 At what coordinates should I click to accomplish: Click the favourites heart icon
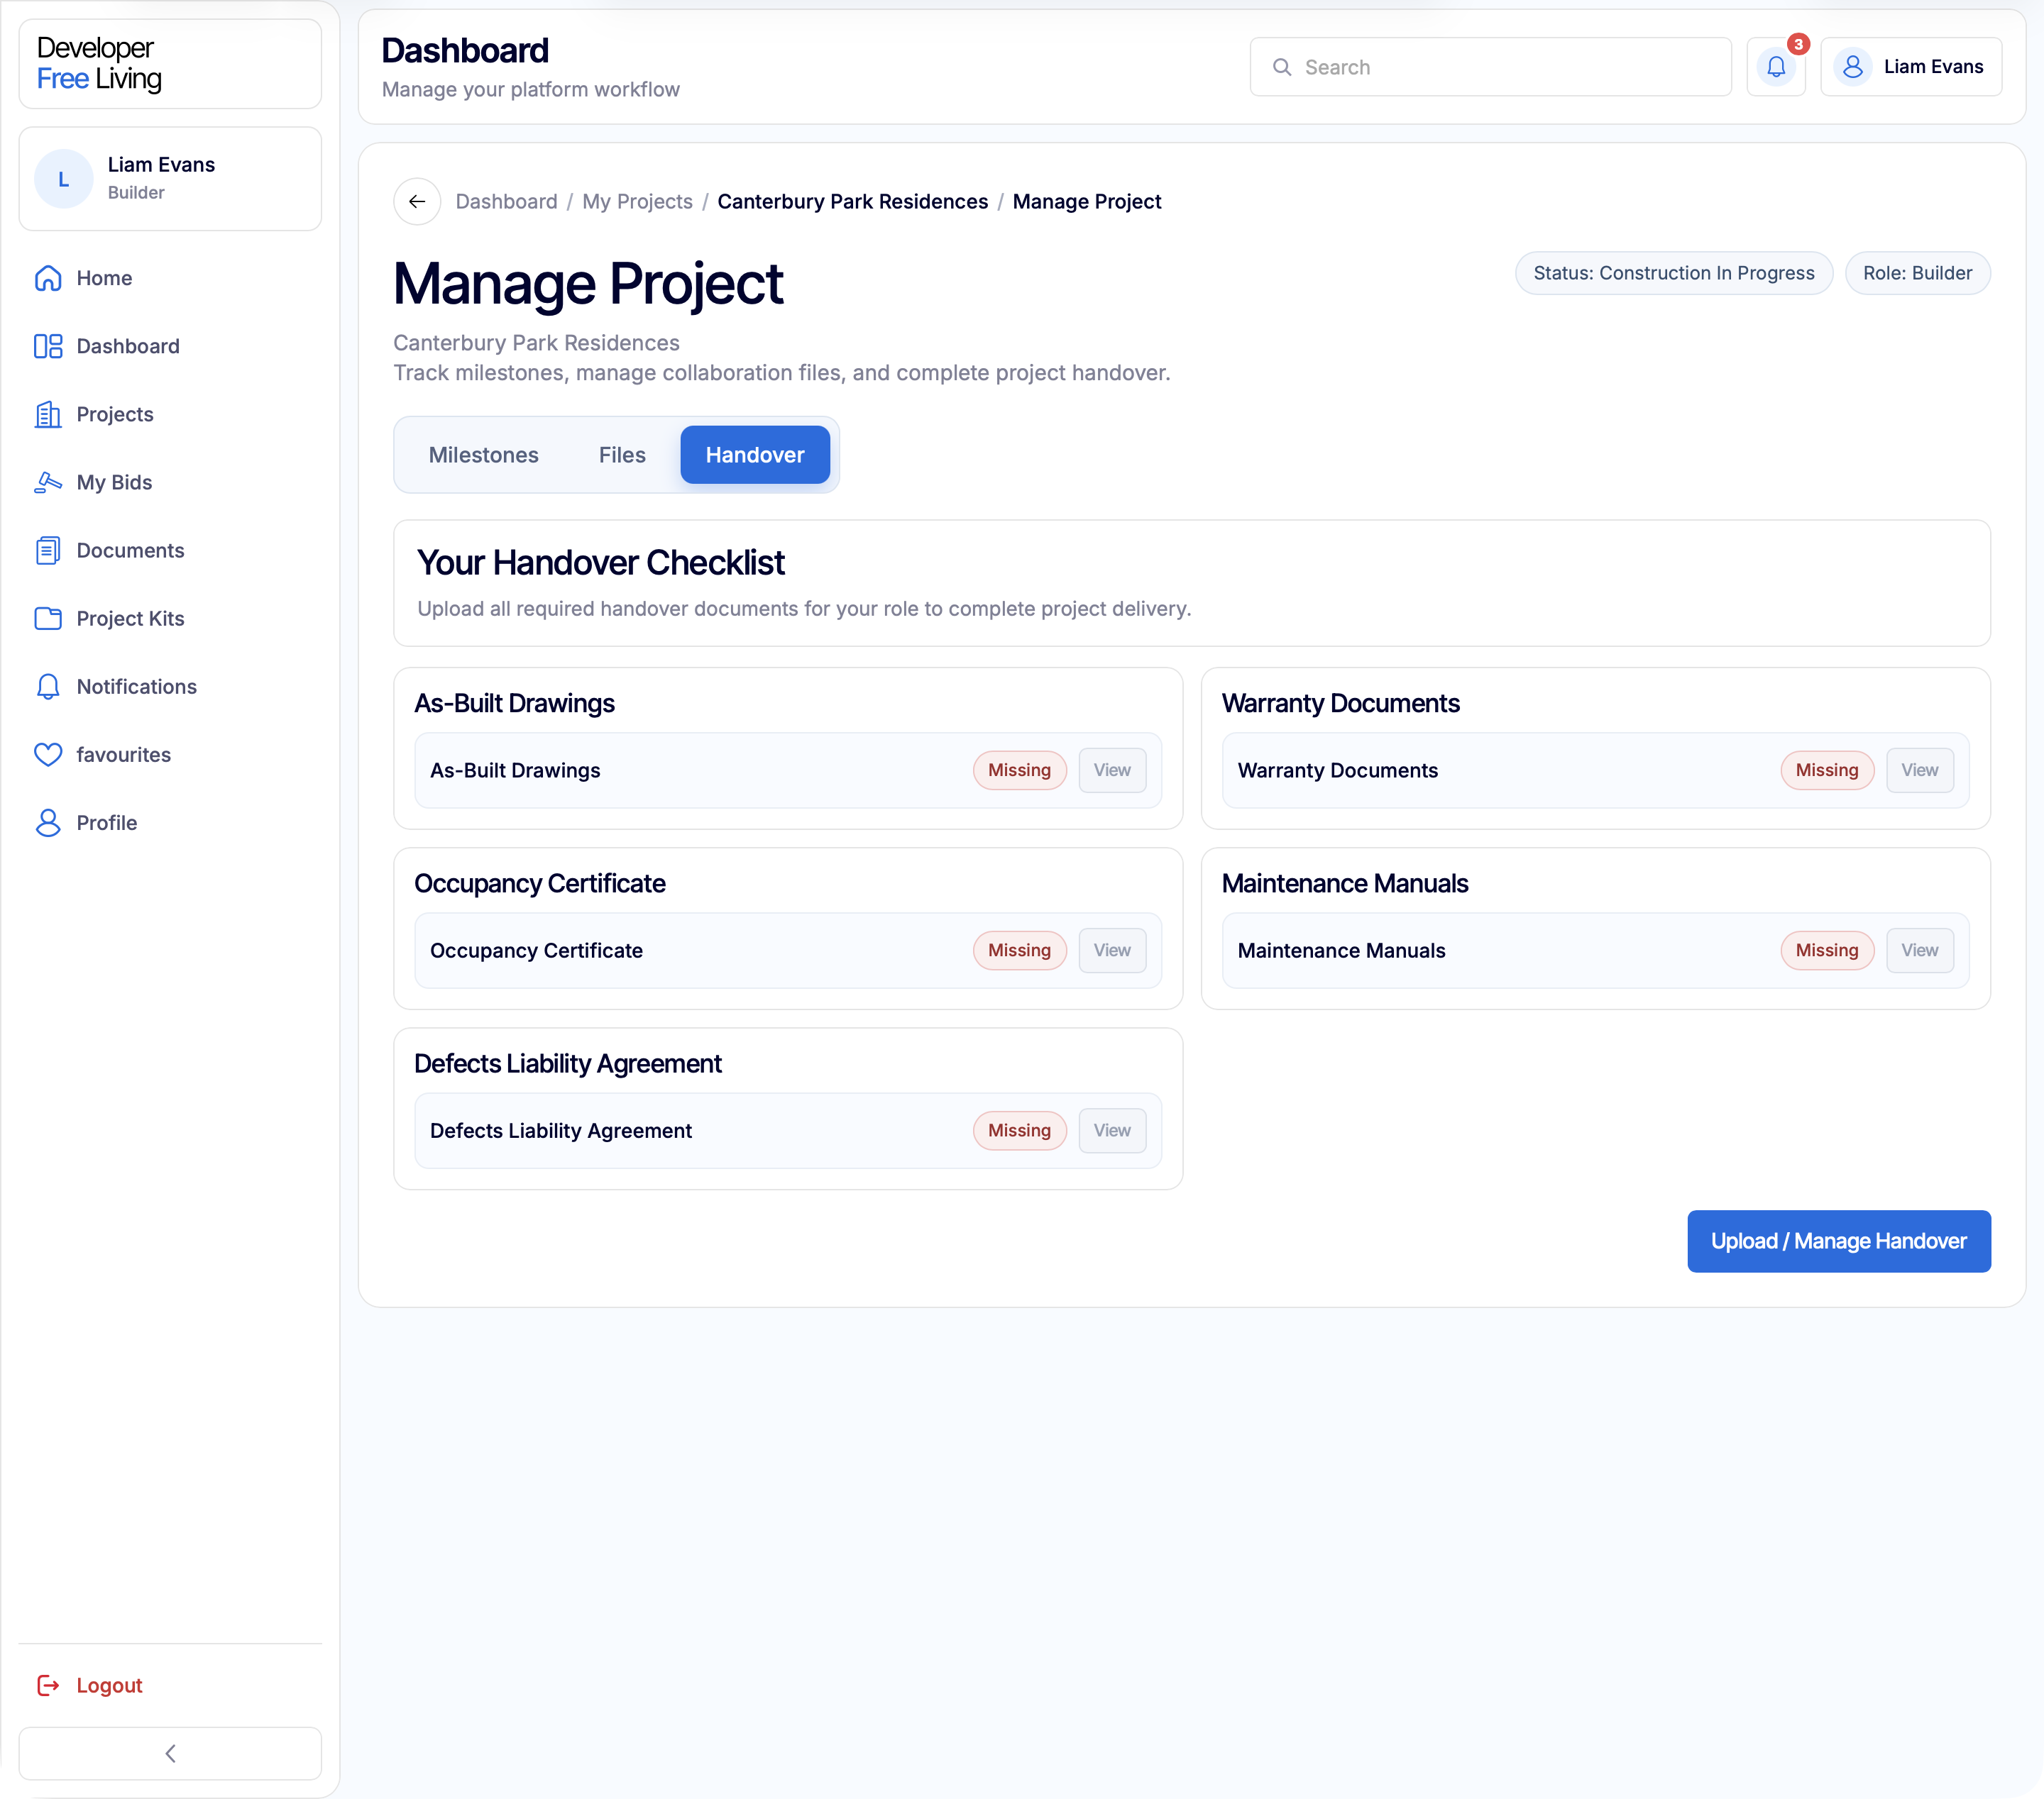48,753
